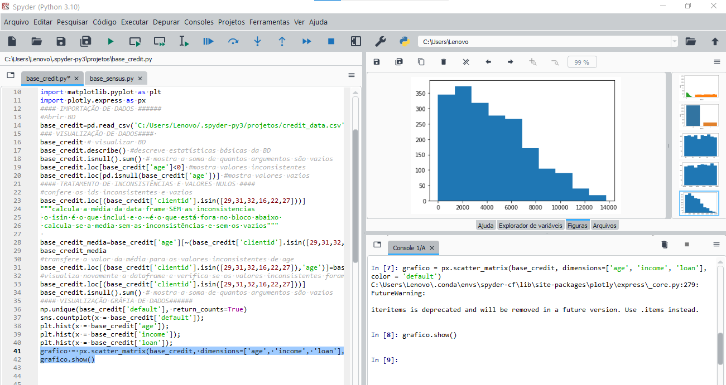This screenshot has width=726, height=385.
Task: Continue execution with the fast-forward icon
Action: pos(306,41)
